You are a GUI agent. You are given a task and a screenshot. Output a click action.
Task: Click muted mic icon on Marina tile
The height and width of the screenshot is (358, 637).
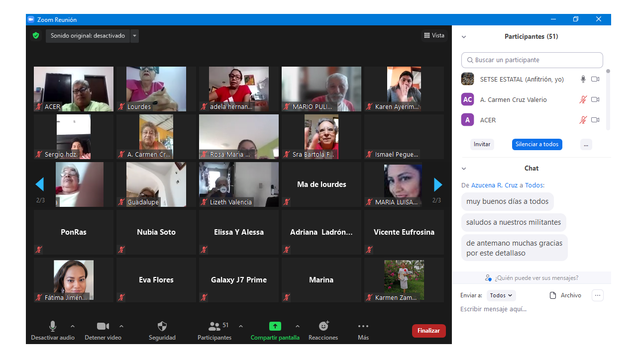[x=286, y=297]
